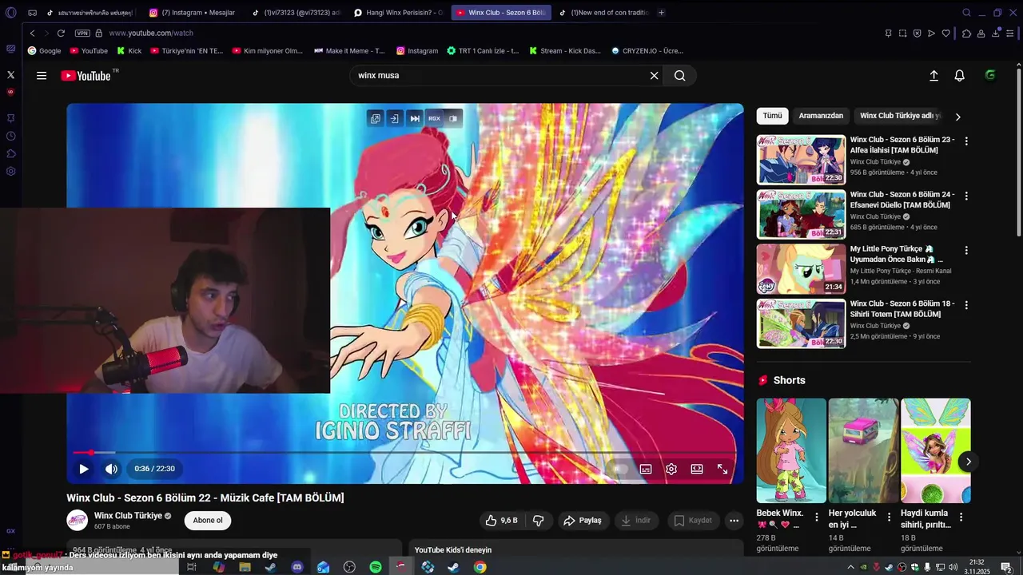Open 'Sezon 6 Bölüm 24 - Efsanevi Düello' video title
The image size is (1023, 575).
902,200
